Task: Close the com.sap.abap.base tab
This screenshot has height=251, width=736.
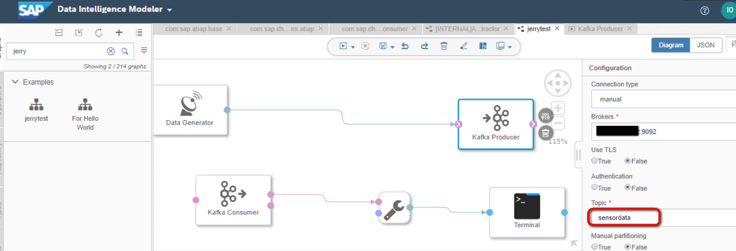Action: [229, 28]
